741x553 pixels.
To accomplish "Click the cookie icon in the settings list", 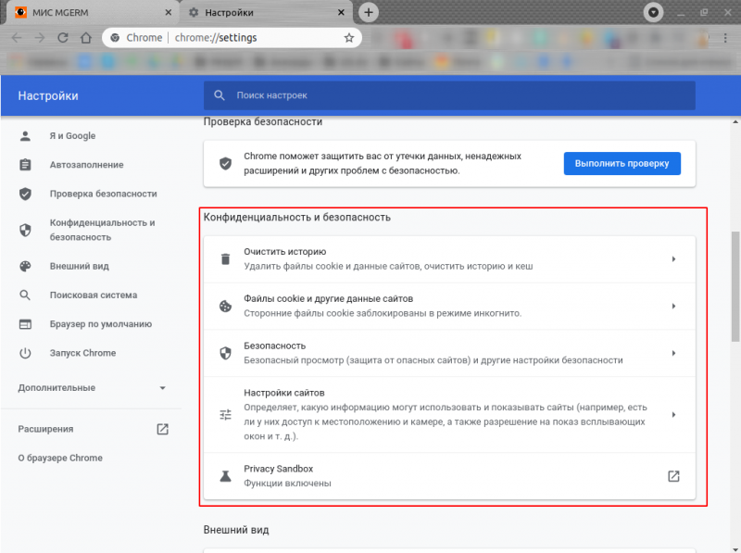I will coord(224,306).
